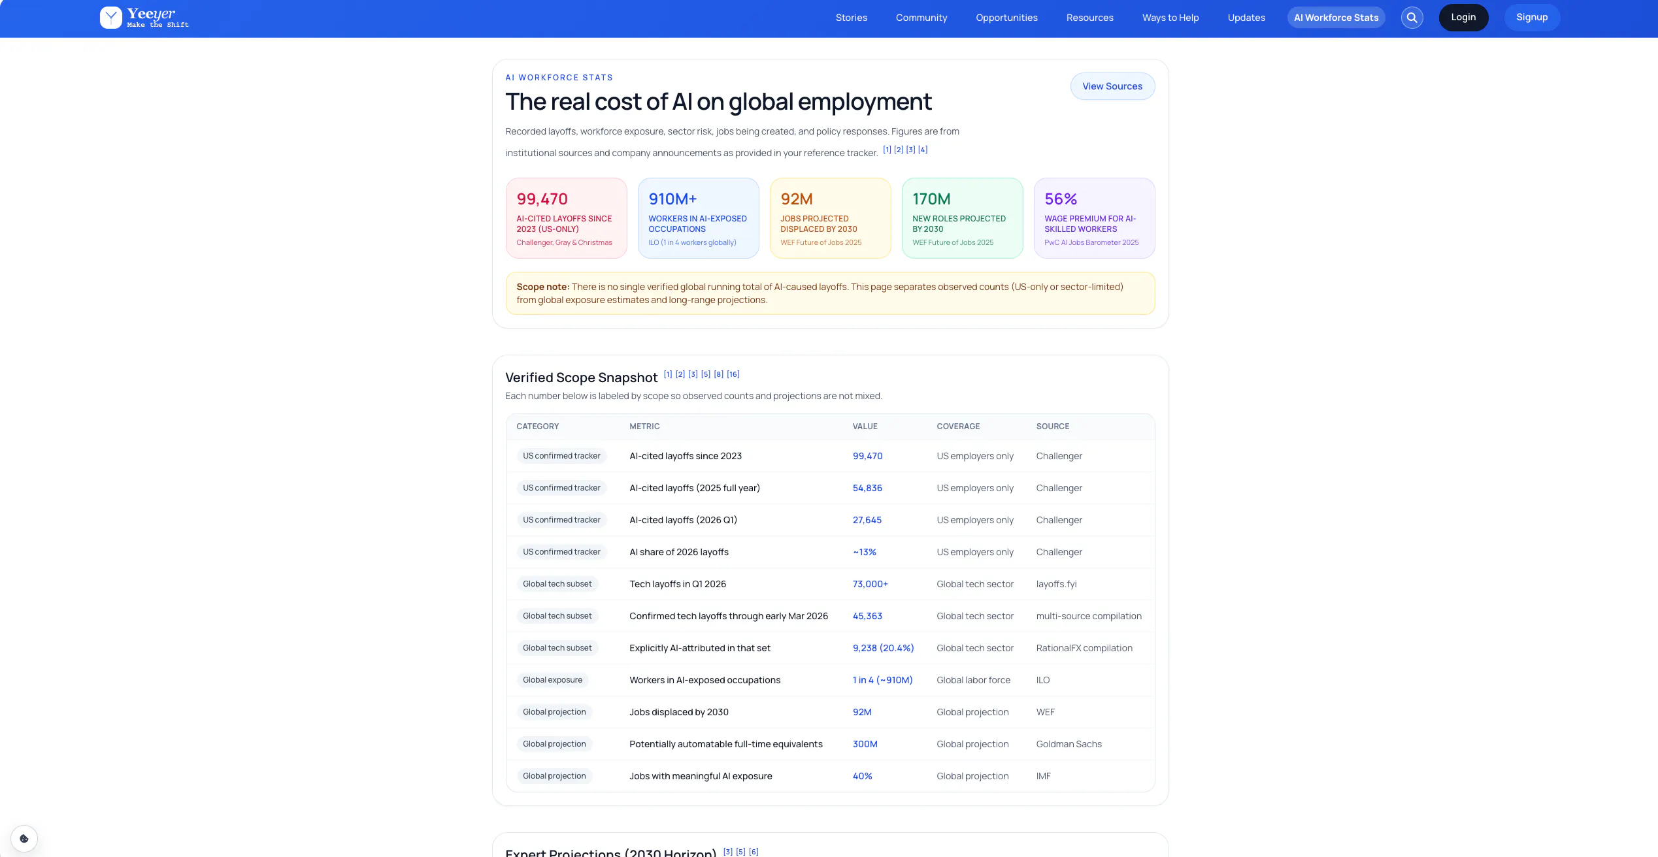
Task: Select the 92M jobs displaced stat card
Action: point(830,218)
